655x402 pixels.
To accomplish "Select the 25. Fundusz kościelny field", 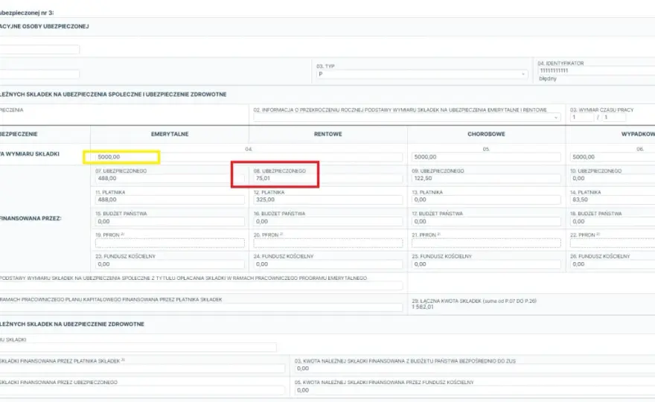I will click(486, 264).
